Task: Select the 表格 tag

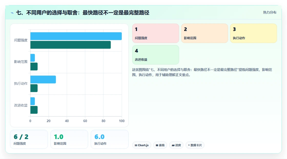Action: click(160, 145)
